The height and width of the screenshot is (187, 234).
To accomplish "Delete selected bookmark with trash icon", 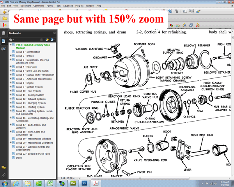I will 41,40.
